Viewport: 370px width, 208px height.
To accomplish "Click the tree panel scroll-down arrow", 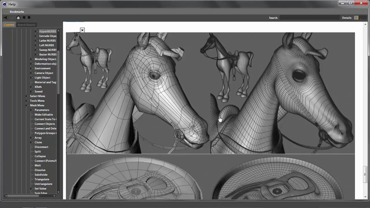I will [x=58, y=192].
